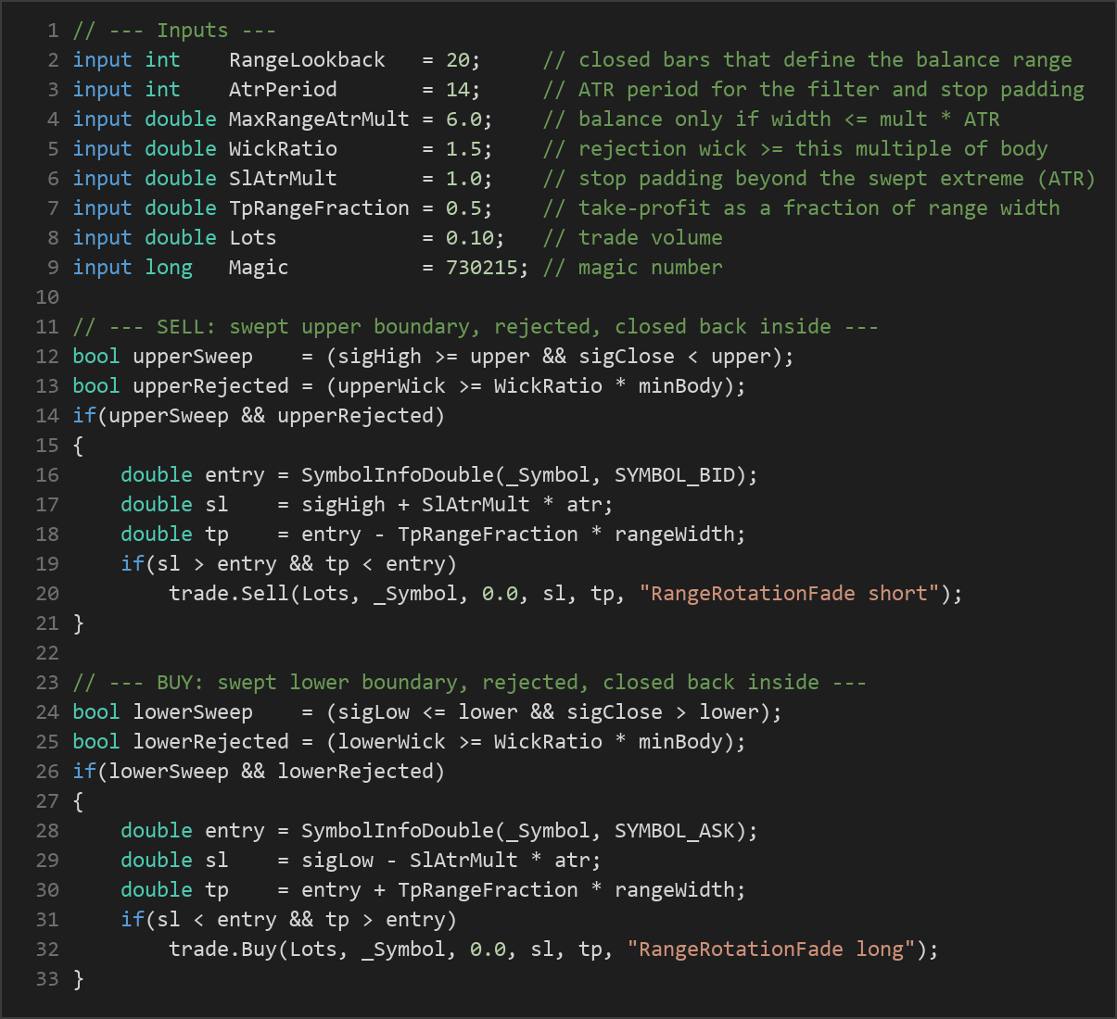This screenshot has width=1117, height=1019.
Task: Click the Magic input name
Action: tap(259, 268)
